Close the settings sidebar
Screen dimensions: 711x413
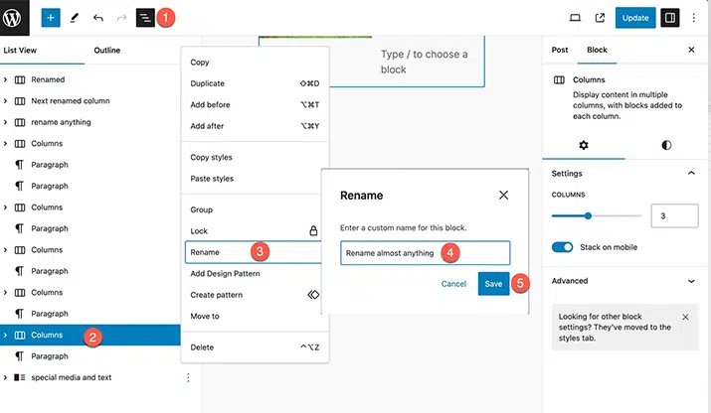click(691, 50)
